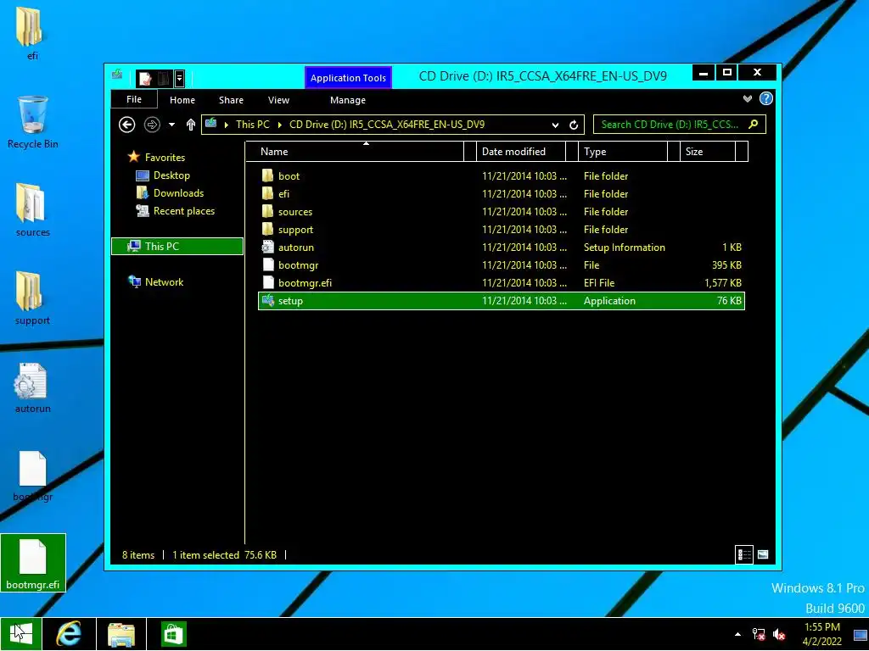Click the Forward navigation arrow
Viewport: 869px width, 651px height.
click(x=152, y=125)
